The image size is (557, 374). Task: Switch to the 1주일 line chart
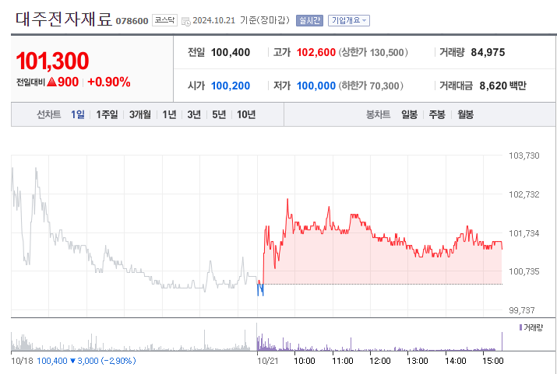click(107, 114)
